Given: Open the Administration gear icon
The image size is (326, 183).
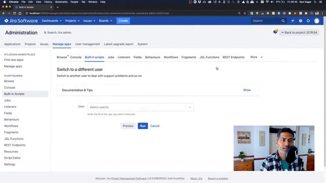Looking at the screenshot, I should click(308, 21).
